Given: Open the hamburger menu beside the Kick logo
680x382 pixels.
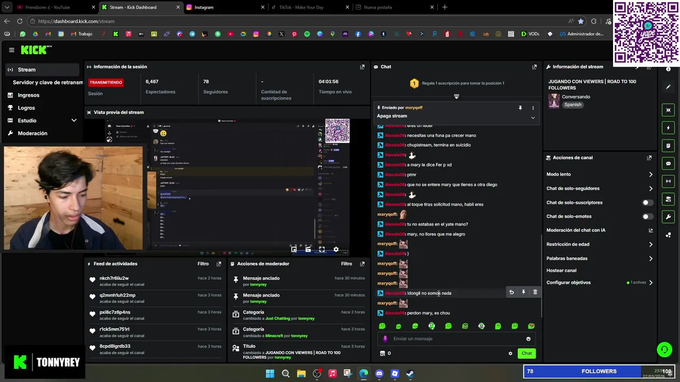Looking at the screenshot, I should pos(11,50).
